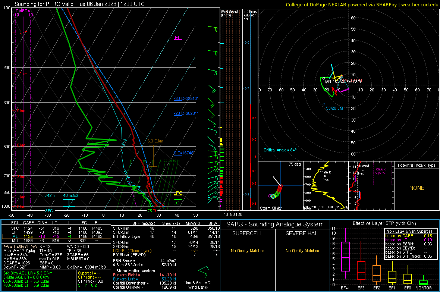Select the SFC-1km shear table row

click(166, 228)
